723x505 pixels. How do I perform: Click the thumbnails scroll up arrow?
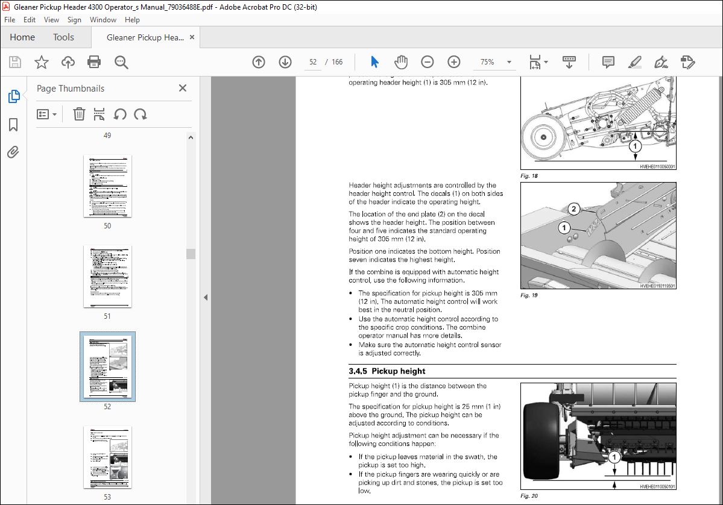[191, 137]
